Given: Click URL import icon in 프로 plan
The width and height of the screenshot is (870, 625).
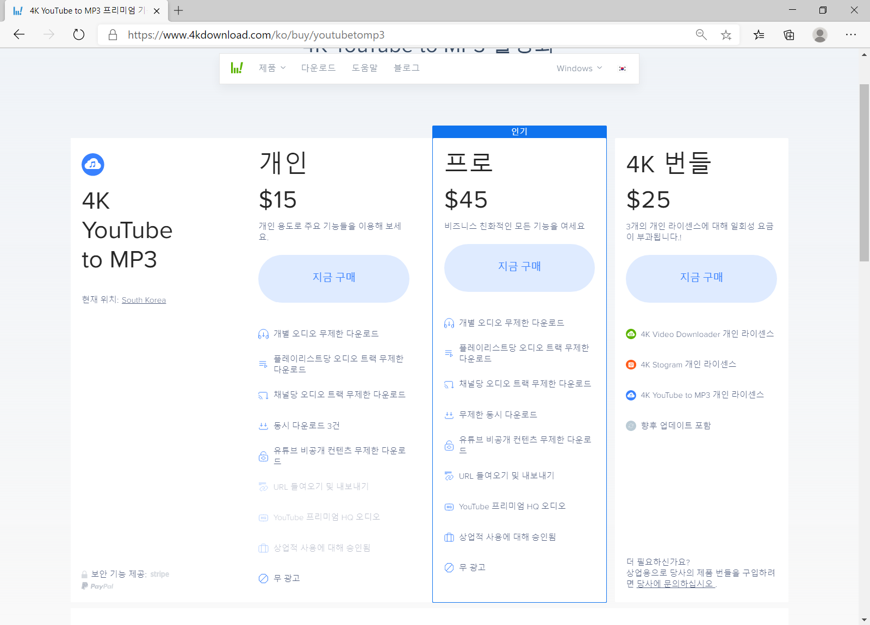Looking at the screenshot, I should 449,476.
